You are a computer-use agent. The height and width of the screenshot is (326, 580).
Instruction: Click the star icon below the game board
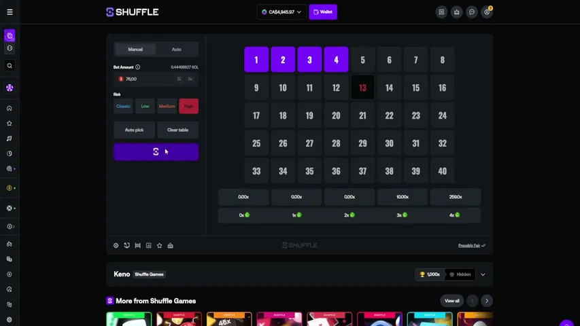pyautogui.click(x=159, y=245)
